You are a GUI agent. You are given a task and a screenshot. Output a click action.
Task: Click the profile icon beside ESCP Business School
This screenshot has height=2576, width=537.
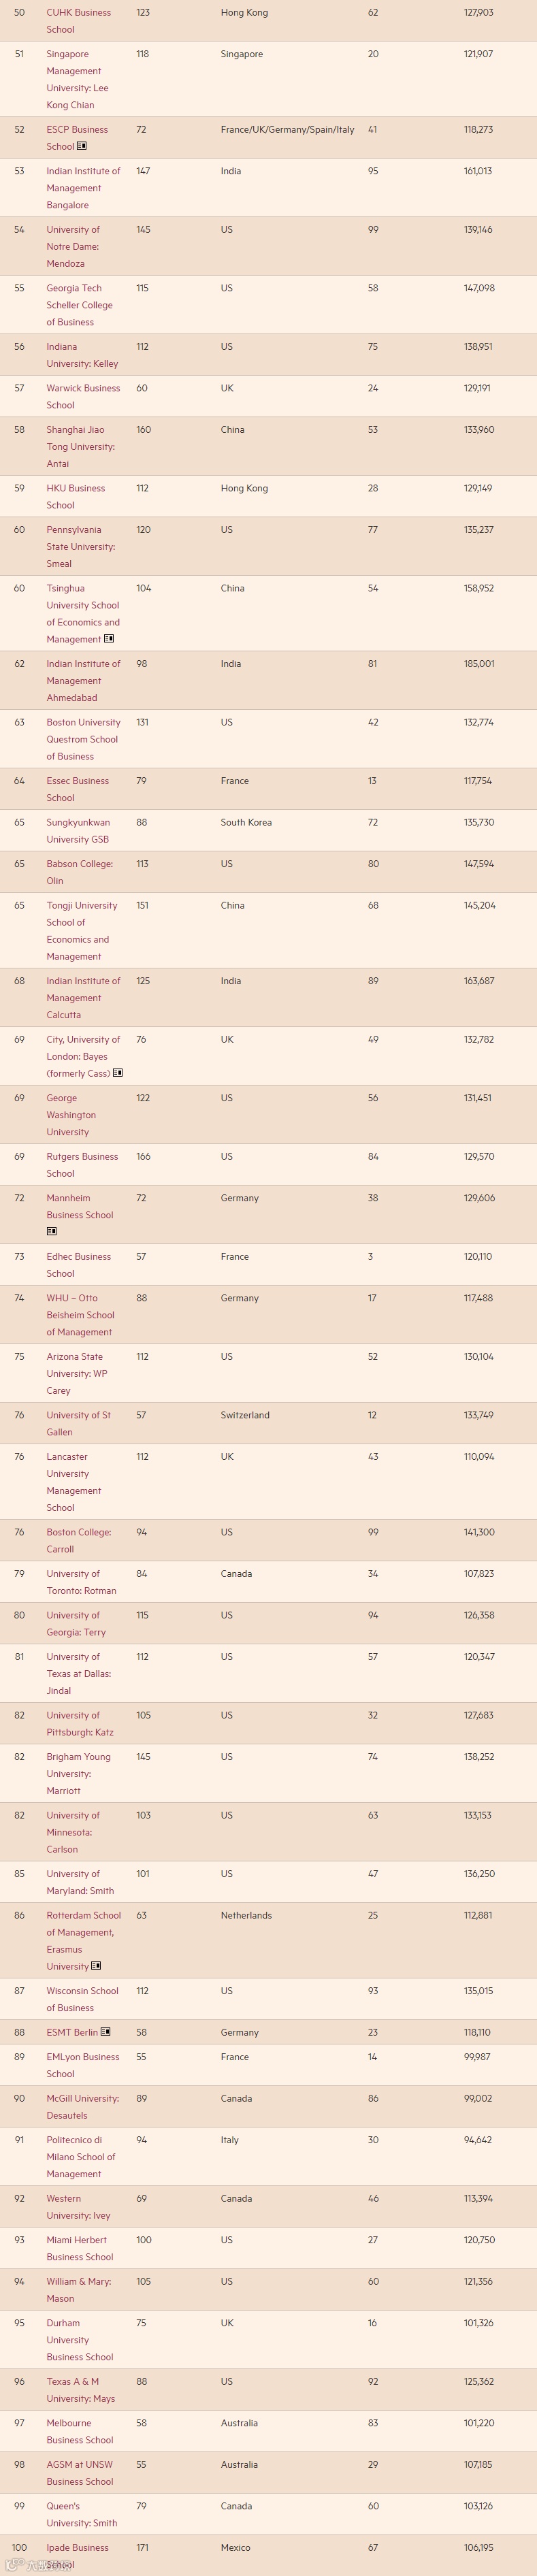pos(82,146)
